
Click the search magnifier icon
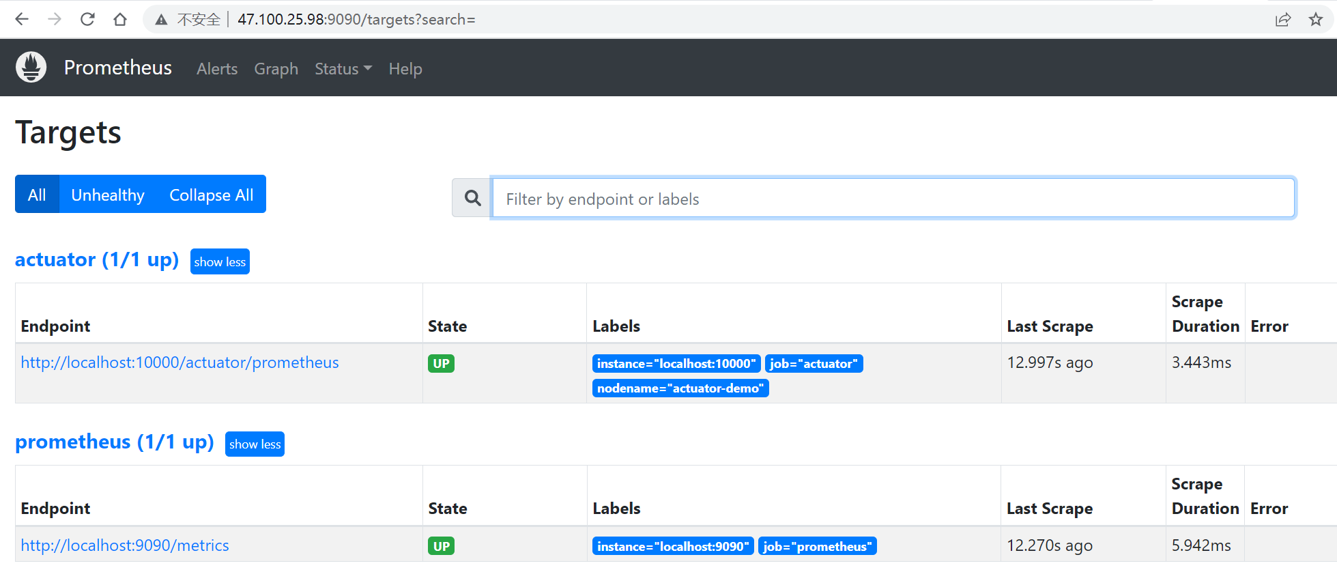pos(472,198)
